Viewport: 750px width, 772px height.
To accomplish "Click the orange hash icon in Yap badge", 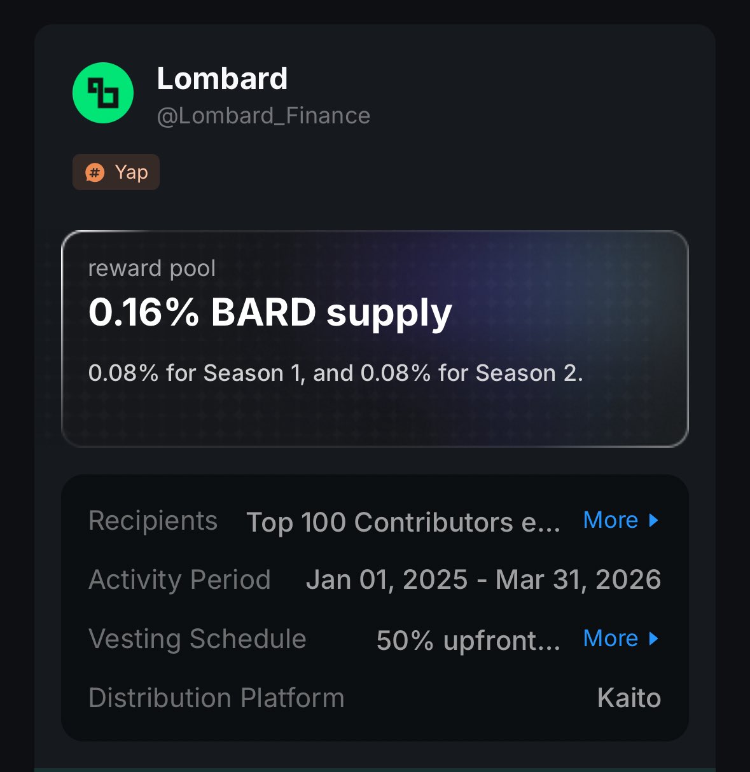I will (x=95, y=172).
